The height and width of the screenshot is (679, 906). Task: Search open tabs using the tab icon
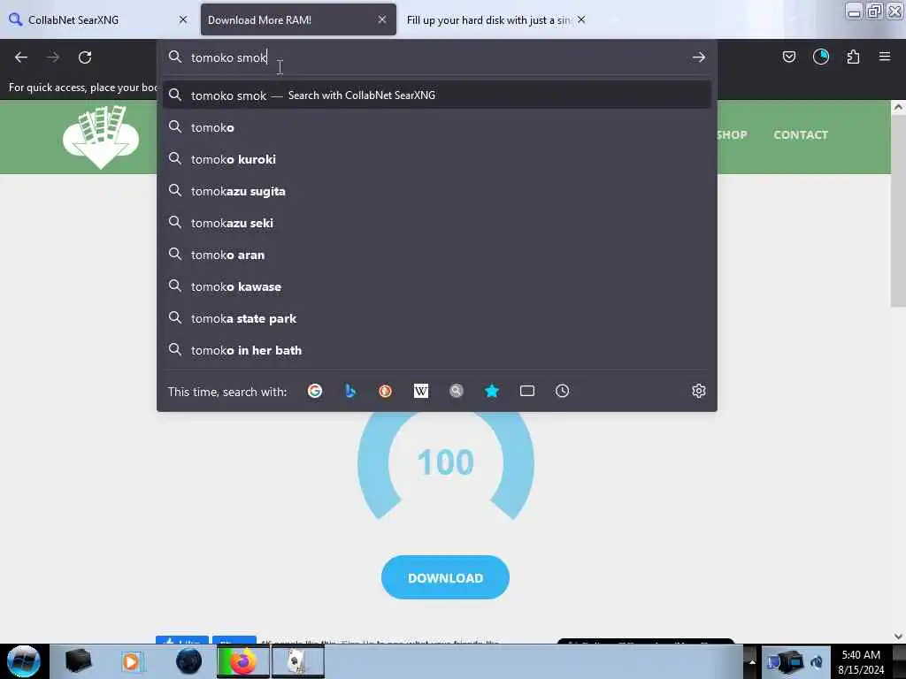pyautogui.click(x=527, y=391)
